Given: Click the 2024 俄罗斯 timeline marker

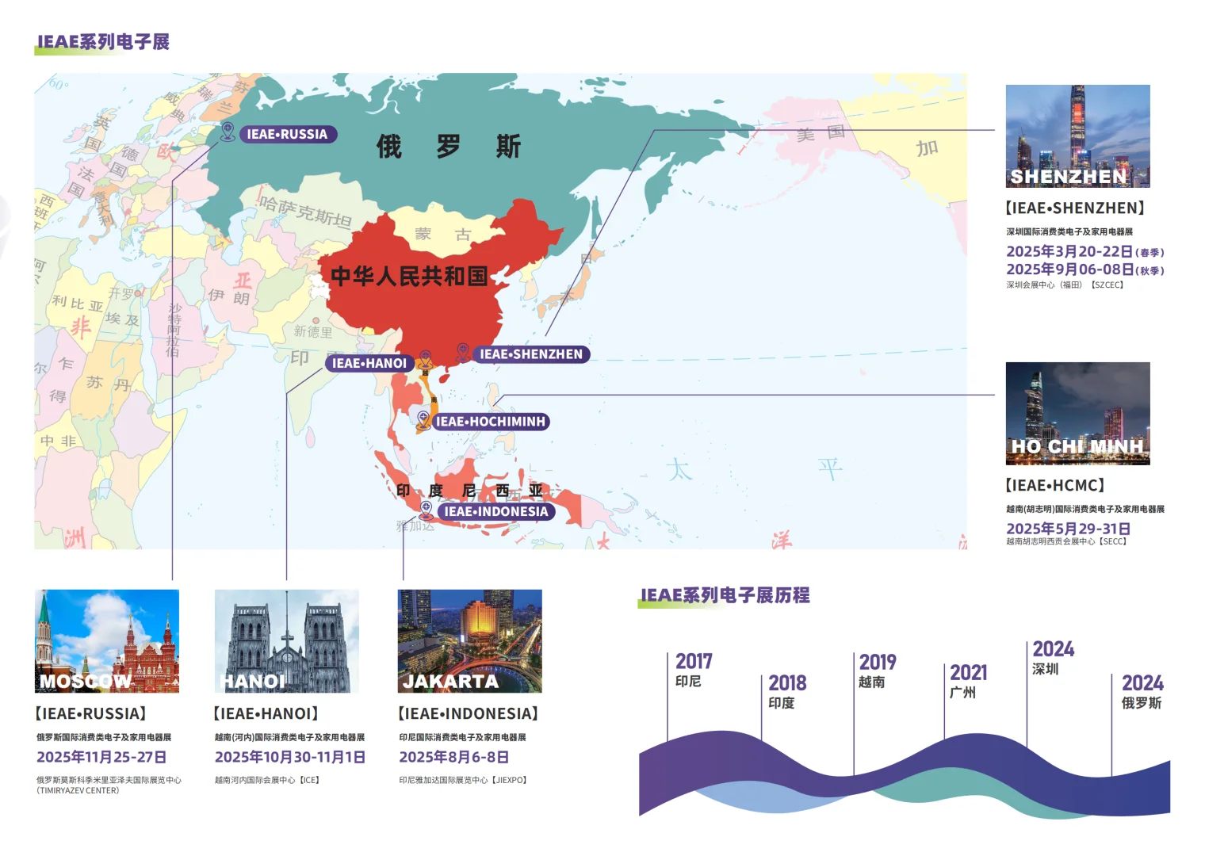Looking at the screenshot, I should 1142,692.
